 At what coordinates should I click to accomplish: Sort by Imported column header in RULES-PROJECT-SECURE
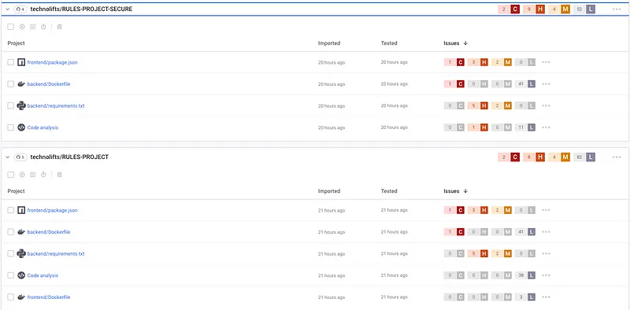pyautogui.click(x=329, y=43)
